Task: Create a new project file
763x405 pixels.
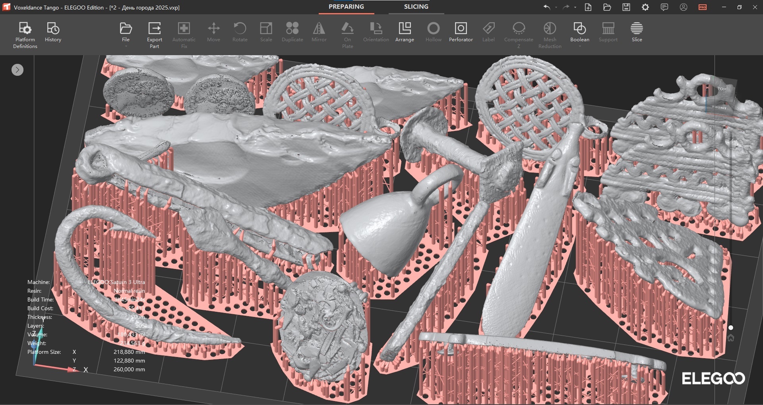Action: pos(588,7)
